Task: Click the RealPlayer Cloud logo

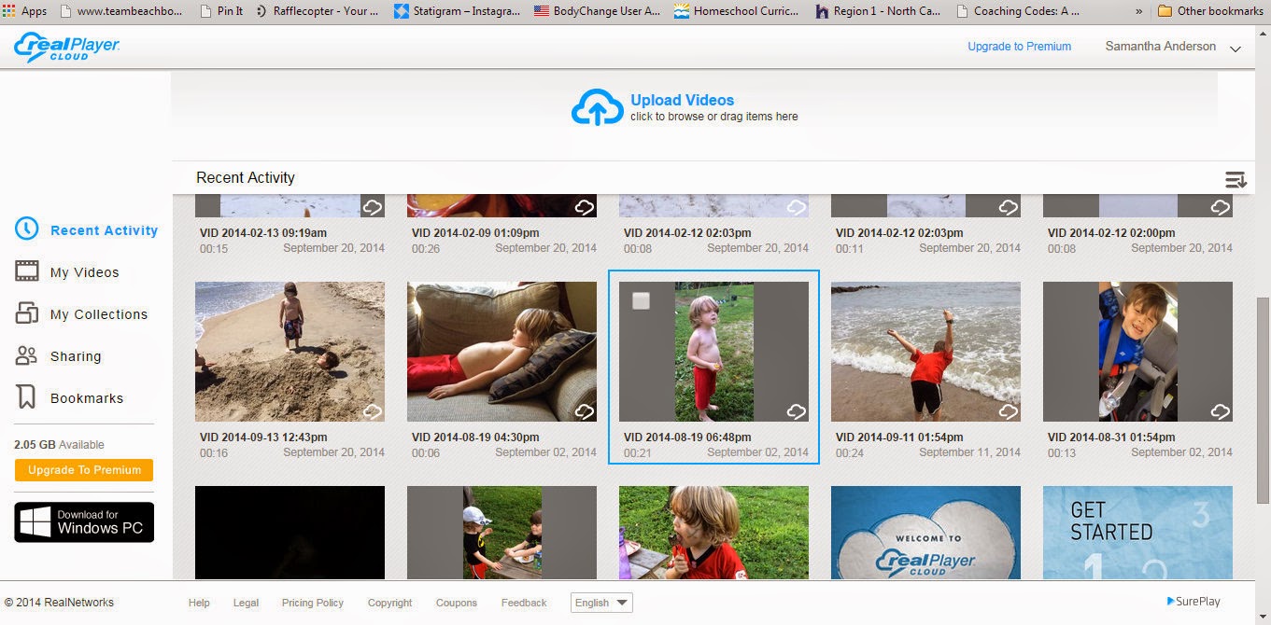Action: tap(66, 47)
